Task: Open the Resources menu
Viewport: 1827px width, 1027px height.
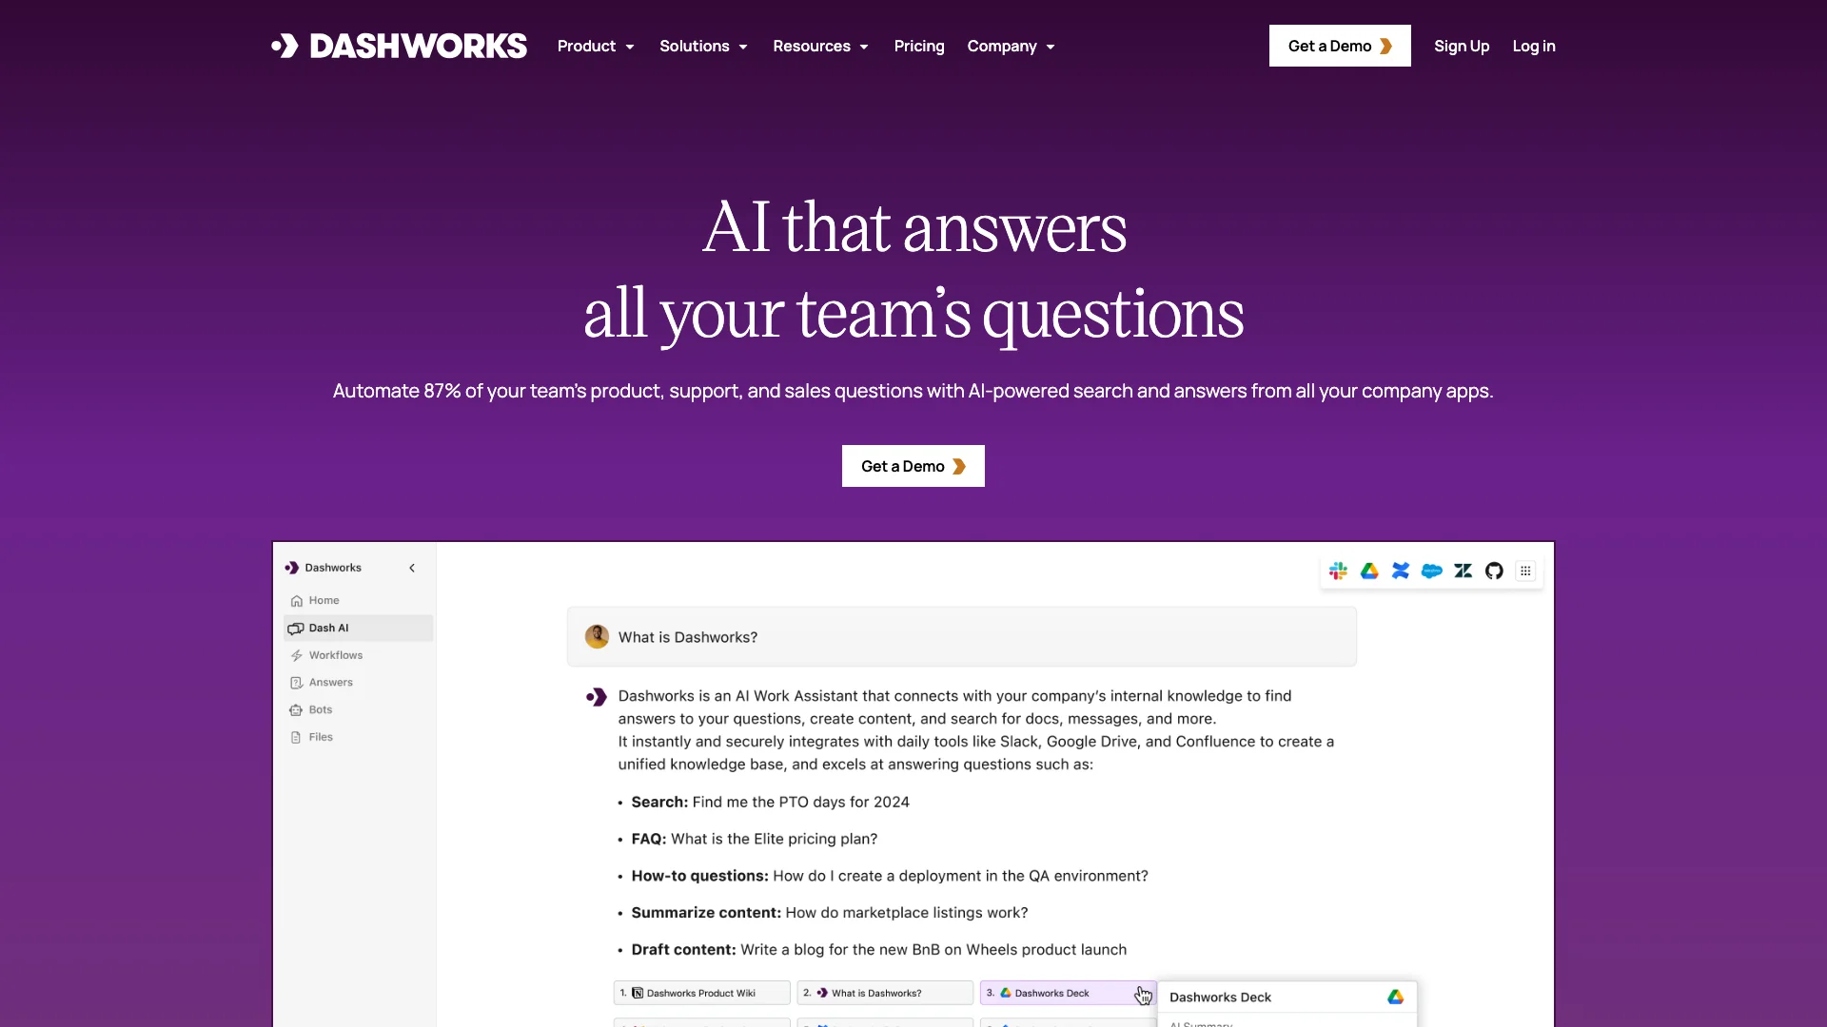Action: point(820,45)
